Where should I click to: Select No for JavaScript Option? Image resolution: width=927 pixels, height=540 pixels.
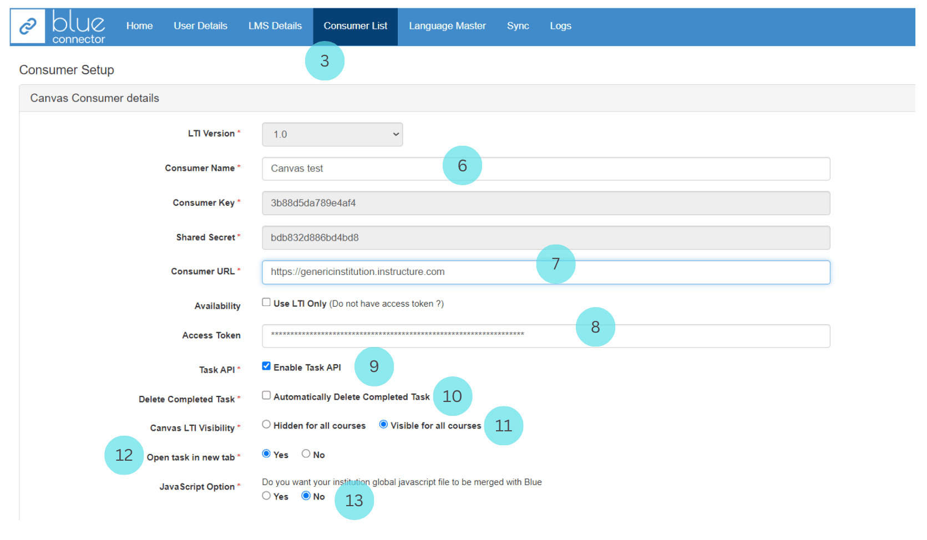click(x=306, y=496)
